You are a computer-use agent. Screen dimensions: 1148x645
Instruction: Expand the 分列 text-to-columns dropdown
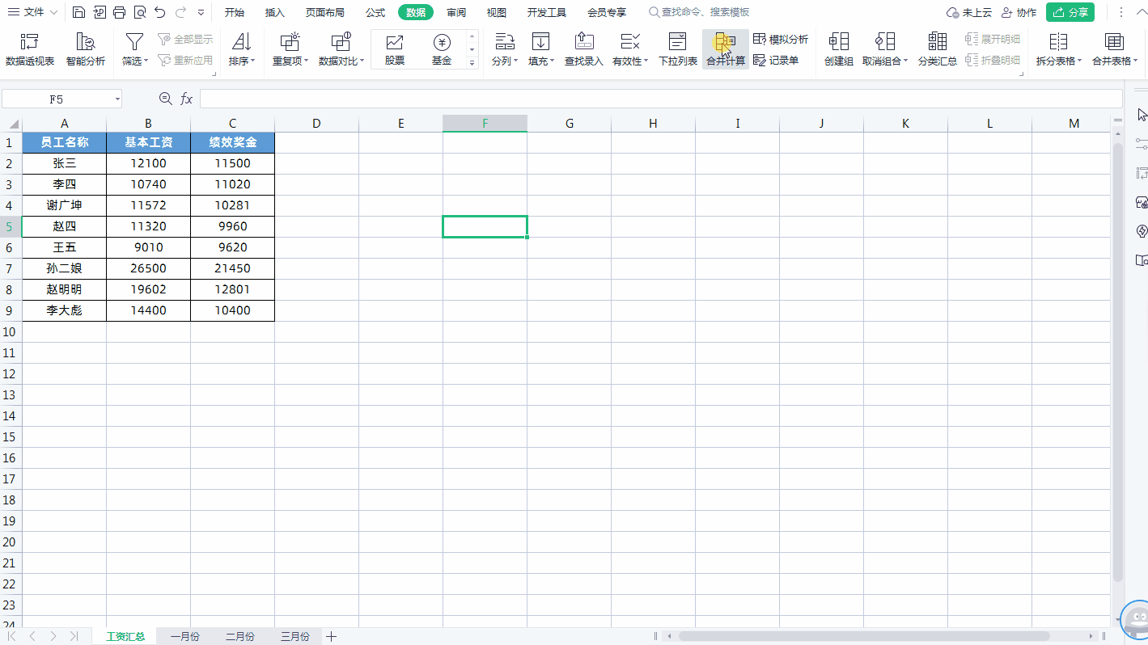515,61
